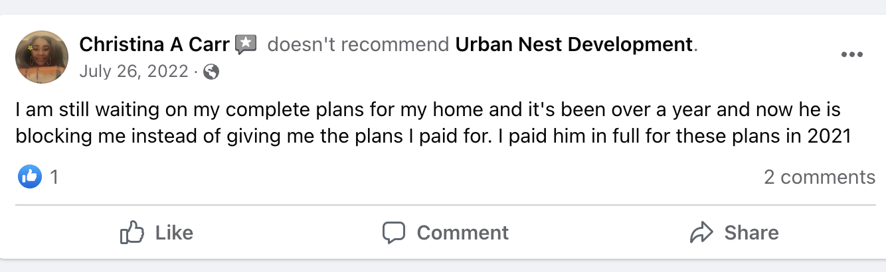The height and width of the screenshot is (272, 886).
Task: Click the thumbs-up icon in Like button
Action: point(132,233)
